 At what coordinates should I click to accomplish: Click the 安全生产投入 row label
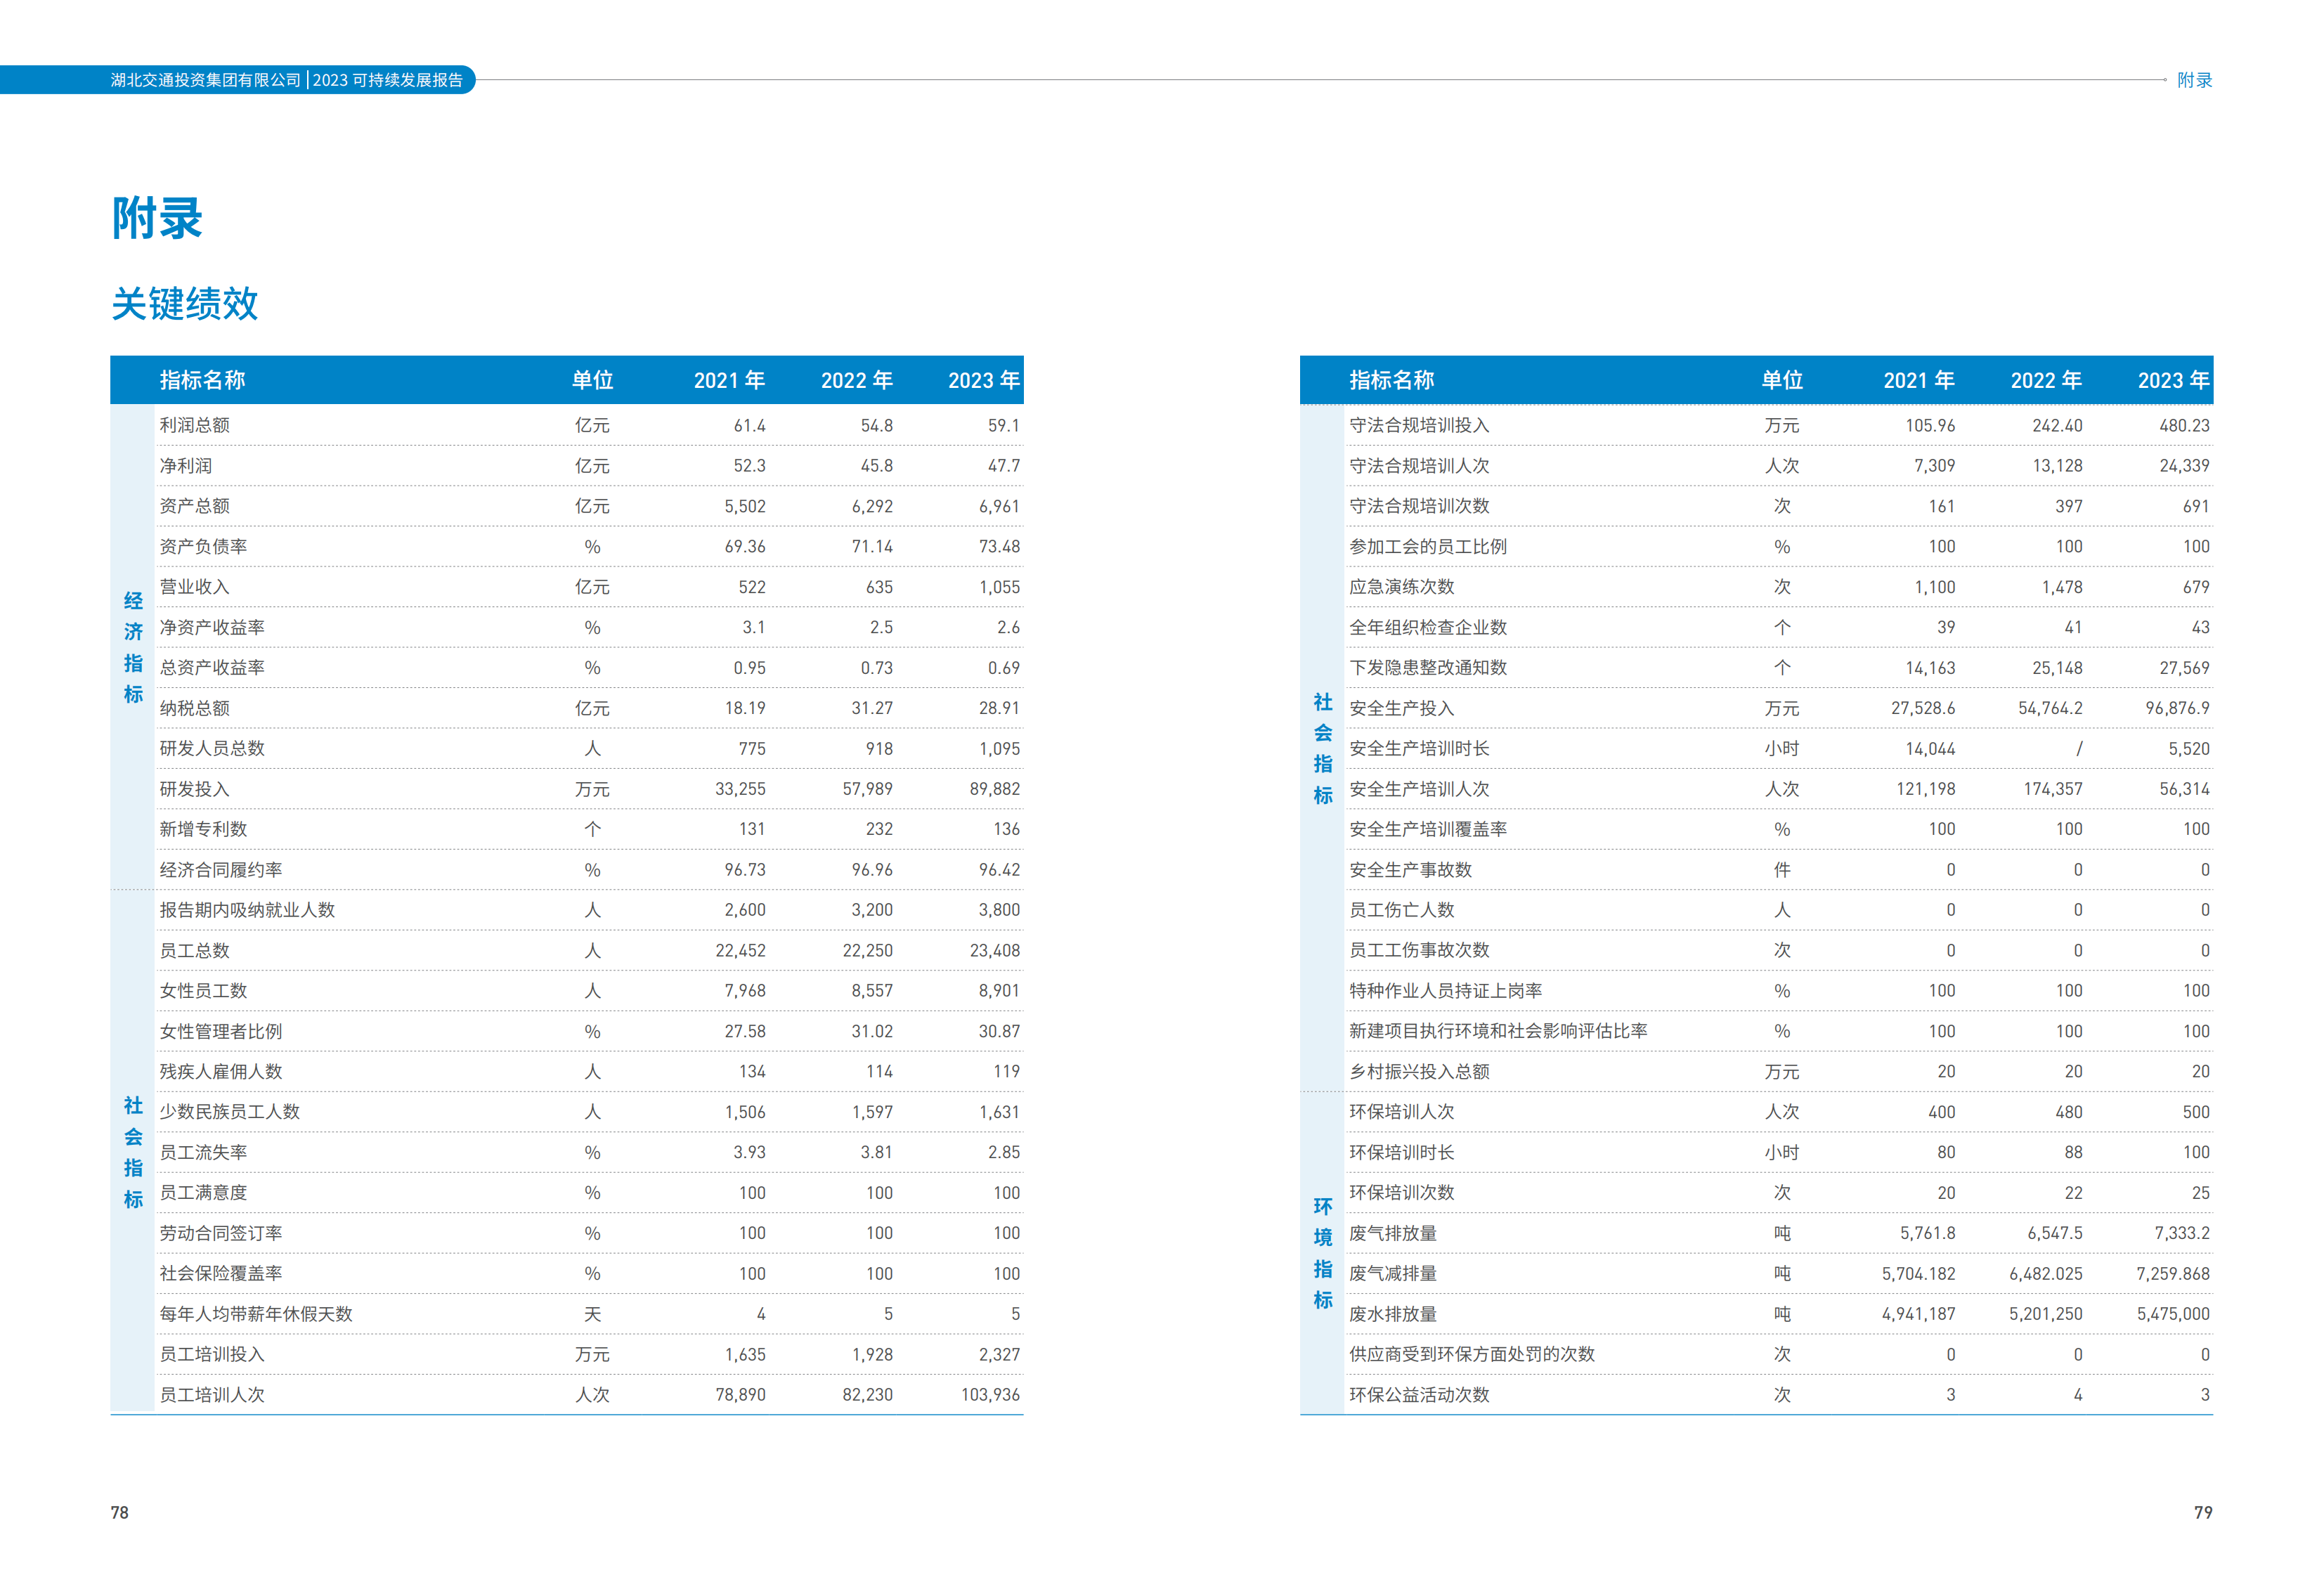pyautogui.click(x=1402, y=708)
